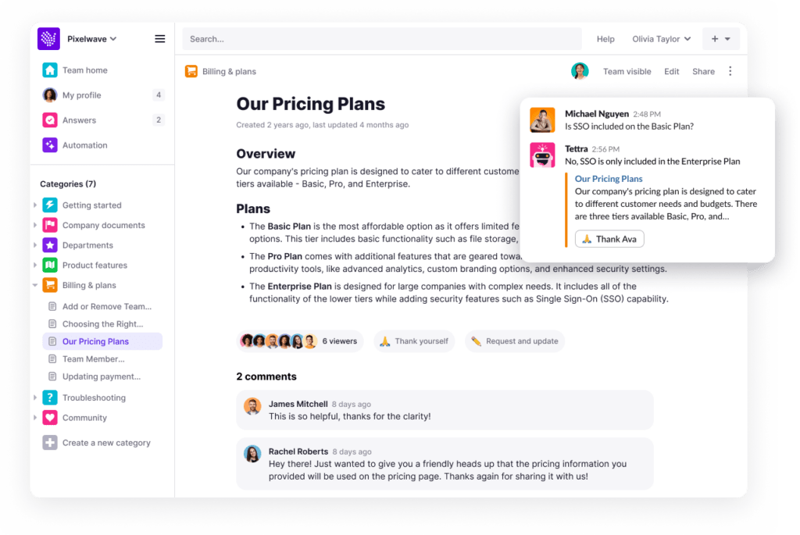Open the hamburger menu icon
This screenshot has width=800, height=535.
[160, 39]
